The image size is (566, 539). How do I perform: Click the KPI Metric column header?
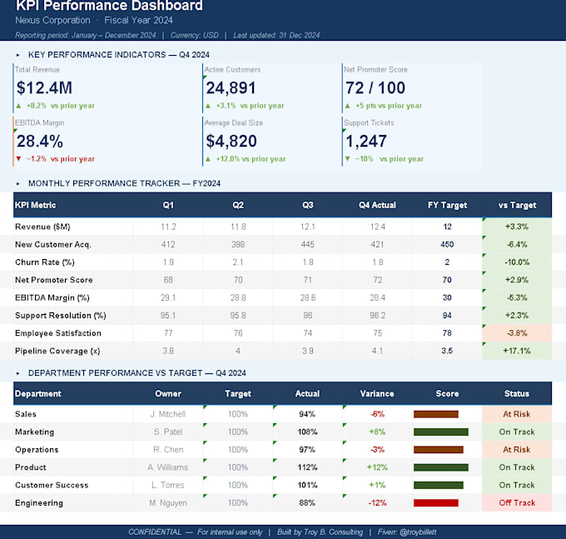coord(35,205)
